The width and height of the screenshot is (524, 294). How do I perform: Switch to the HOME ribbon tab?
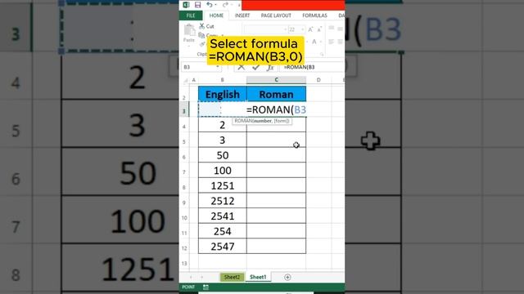click(x=216, y=16)
